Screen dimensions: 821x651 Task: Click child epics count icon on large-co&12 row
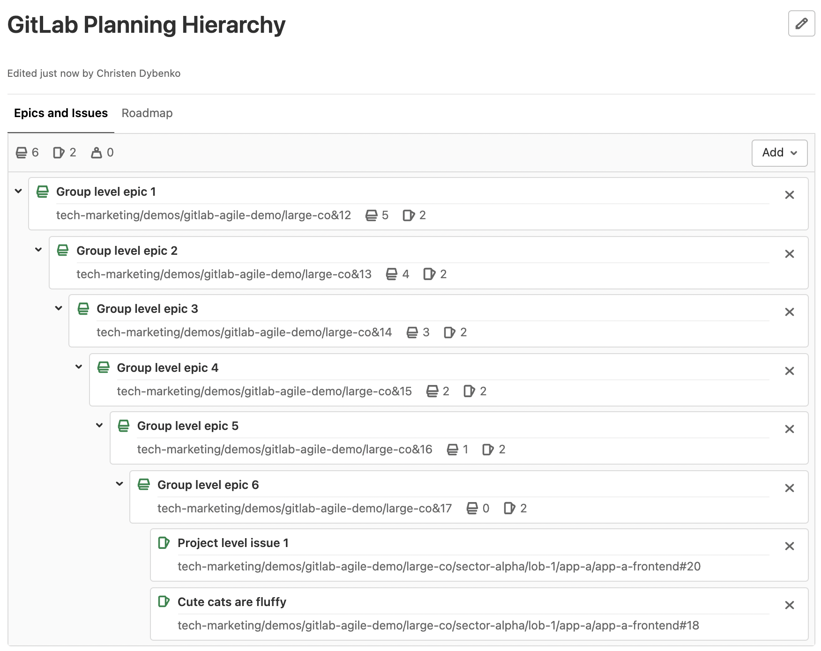click(x=372, y=215)
